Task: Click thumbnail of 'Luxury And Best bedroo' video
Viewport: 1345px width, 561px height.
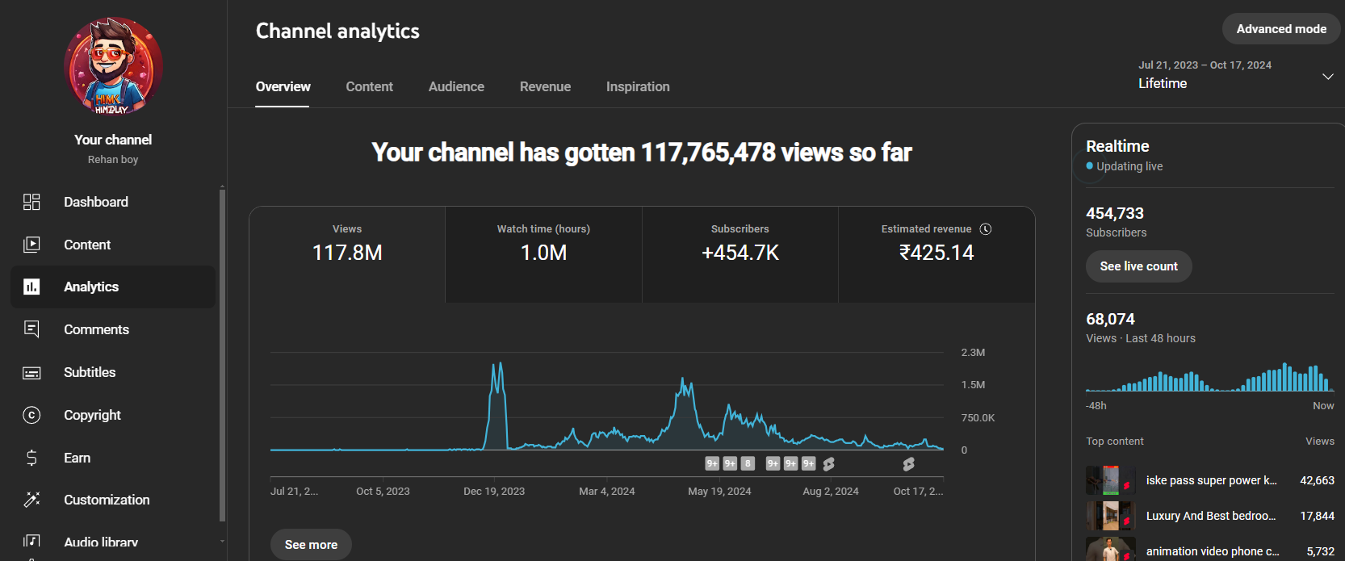Action: pos(1110,516)
